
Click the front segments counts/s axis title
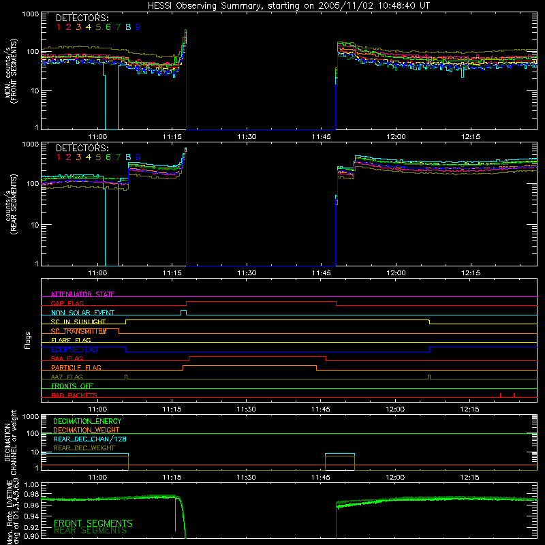pyautogui.click(x=10, y=72)
